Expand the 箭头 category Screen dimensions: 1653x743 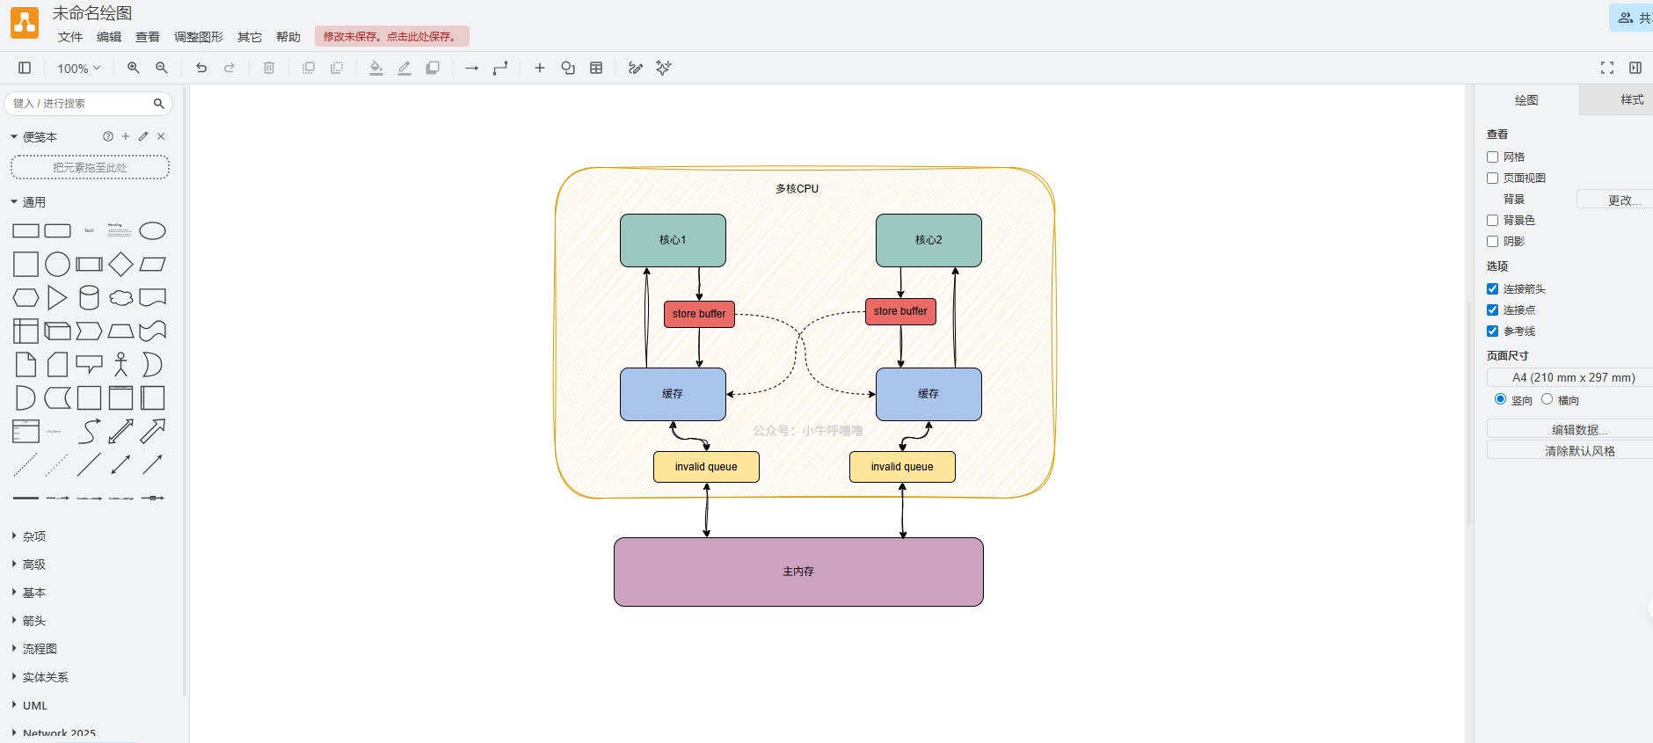pyautogui.click(x=29, y=621)
